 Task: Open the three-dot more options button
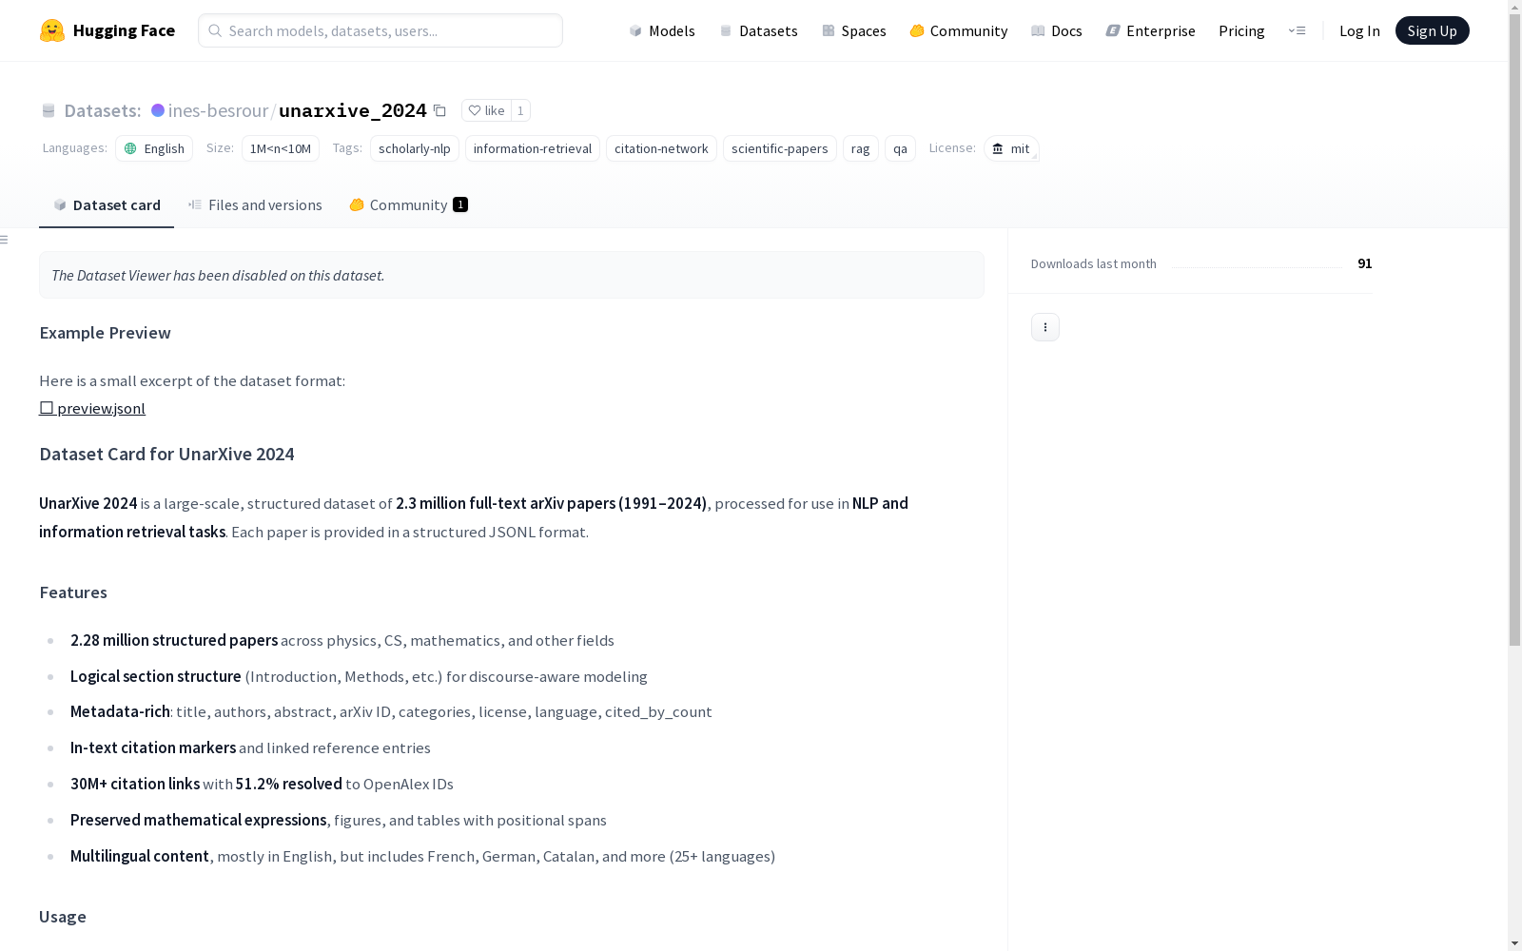point(1045,327)
